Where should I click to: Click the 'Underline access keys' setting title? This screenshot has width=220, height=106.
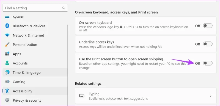coord(97,42)
